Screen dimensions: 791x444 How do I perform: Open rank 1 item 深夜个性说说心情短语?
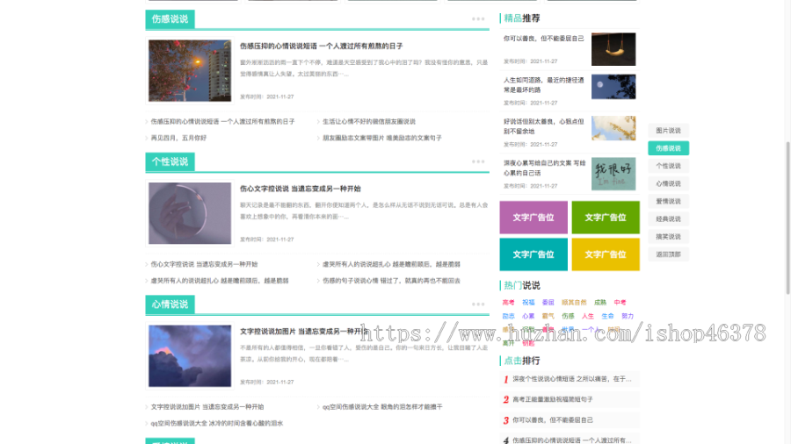pyautogui.click(x=571, y=379)
